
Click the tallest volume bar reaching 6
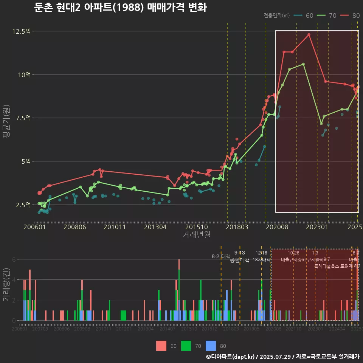179,290
